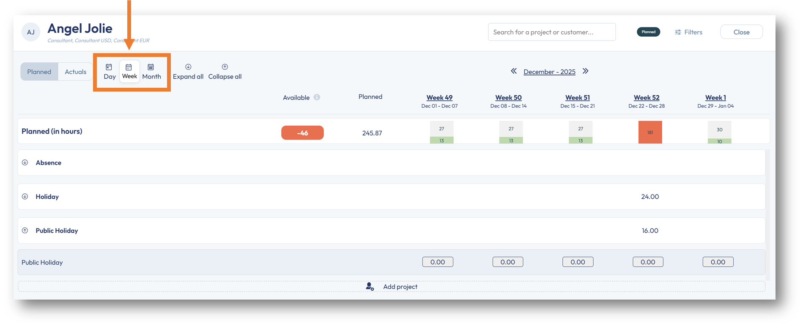Switch to the Actuals view
Screen dimensions: 803x327
pyautogui.click(x=75, y=72)
